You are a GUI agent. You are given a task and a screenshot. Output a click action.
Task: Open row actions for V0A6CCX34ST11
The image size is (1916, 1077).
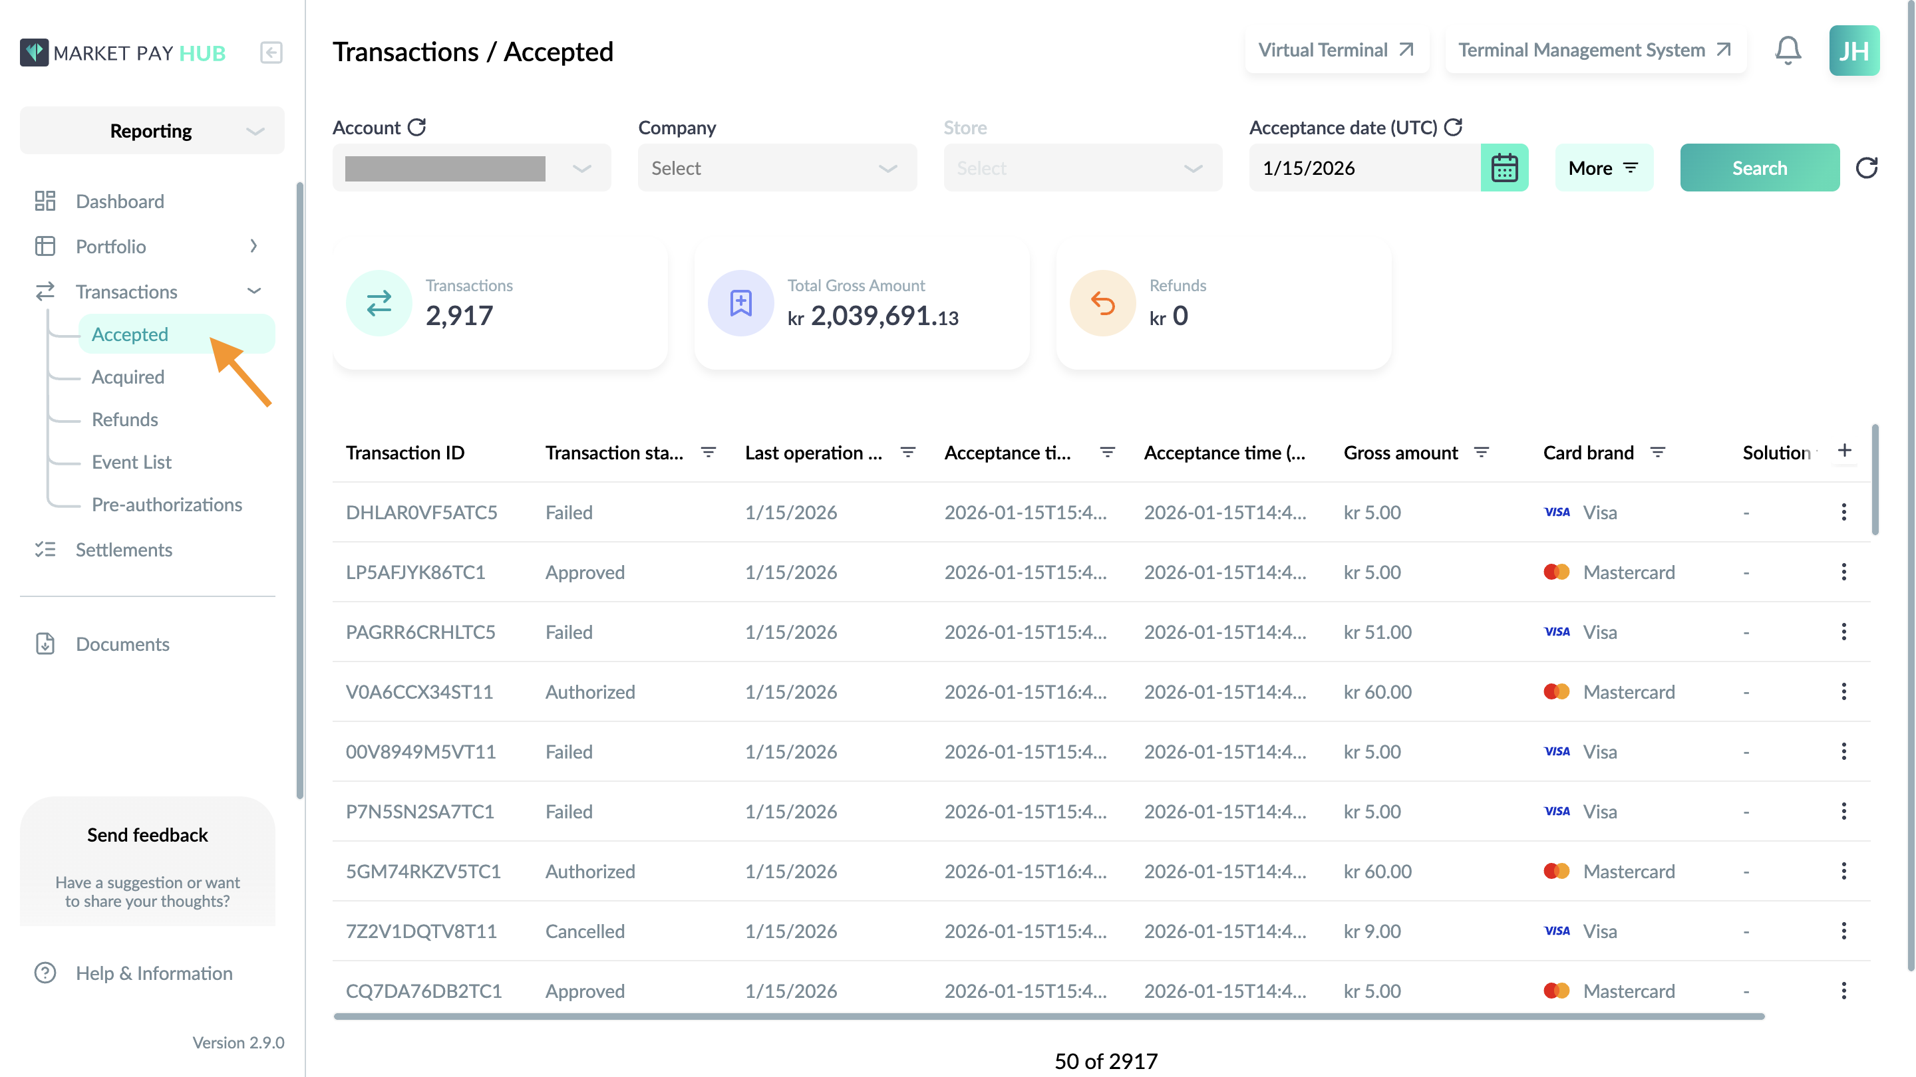(x=1843, y=691)
